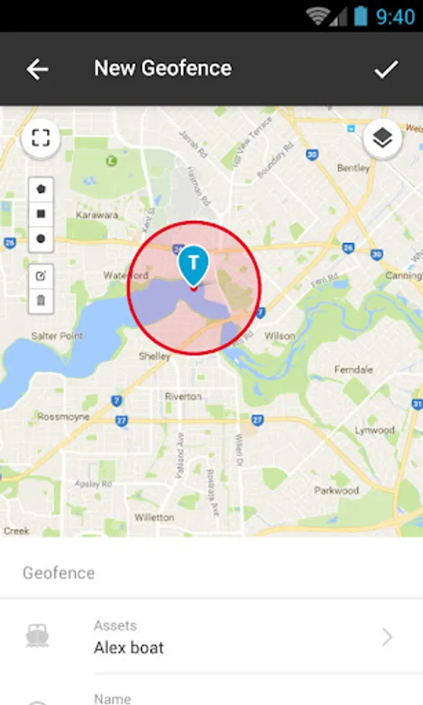This screenshot has height=705, width=423.
Task: Open the fullscreen map view button
Action: click(x=41, y=138)
